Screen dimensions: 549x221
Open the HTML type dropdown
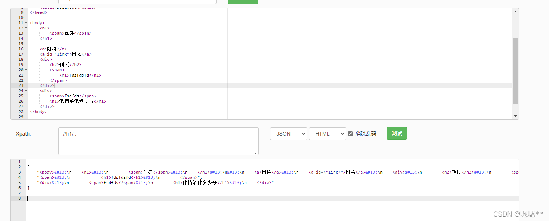click(x=328, y=134)
